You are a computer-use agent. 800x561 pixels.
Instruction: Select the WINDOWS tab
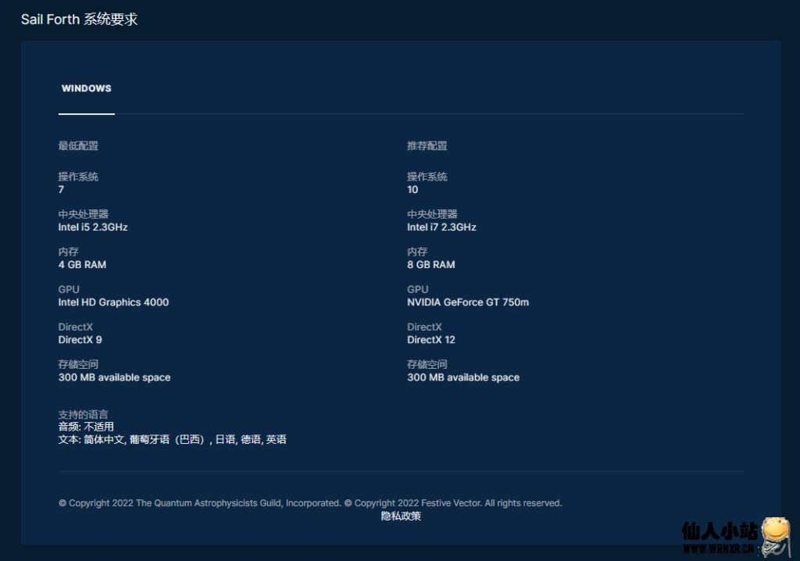pyautogui.click(x=86, y=88)
